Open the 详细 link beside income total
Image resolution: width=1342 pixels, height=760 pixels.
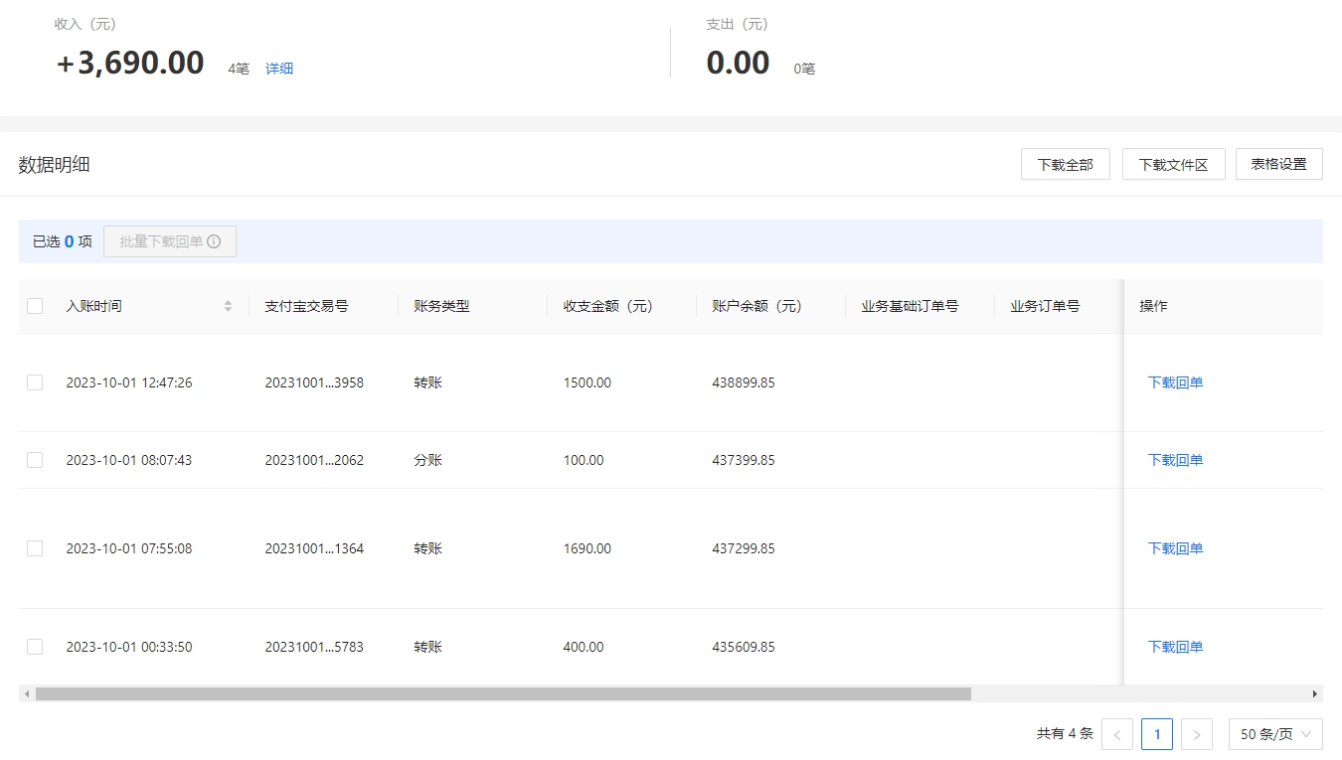[279, 69]
